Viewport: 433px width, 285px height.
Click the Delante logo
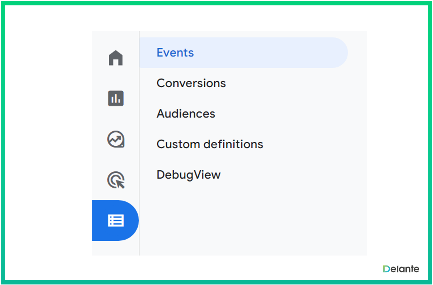[401, 269]
